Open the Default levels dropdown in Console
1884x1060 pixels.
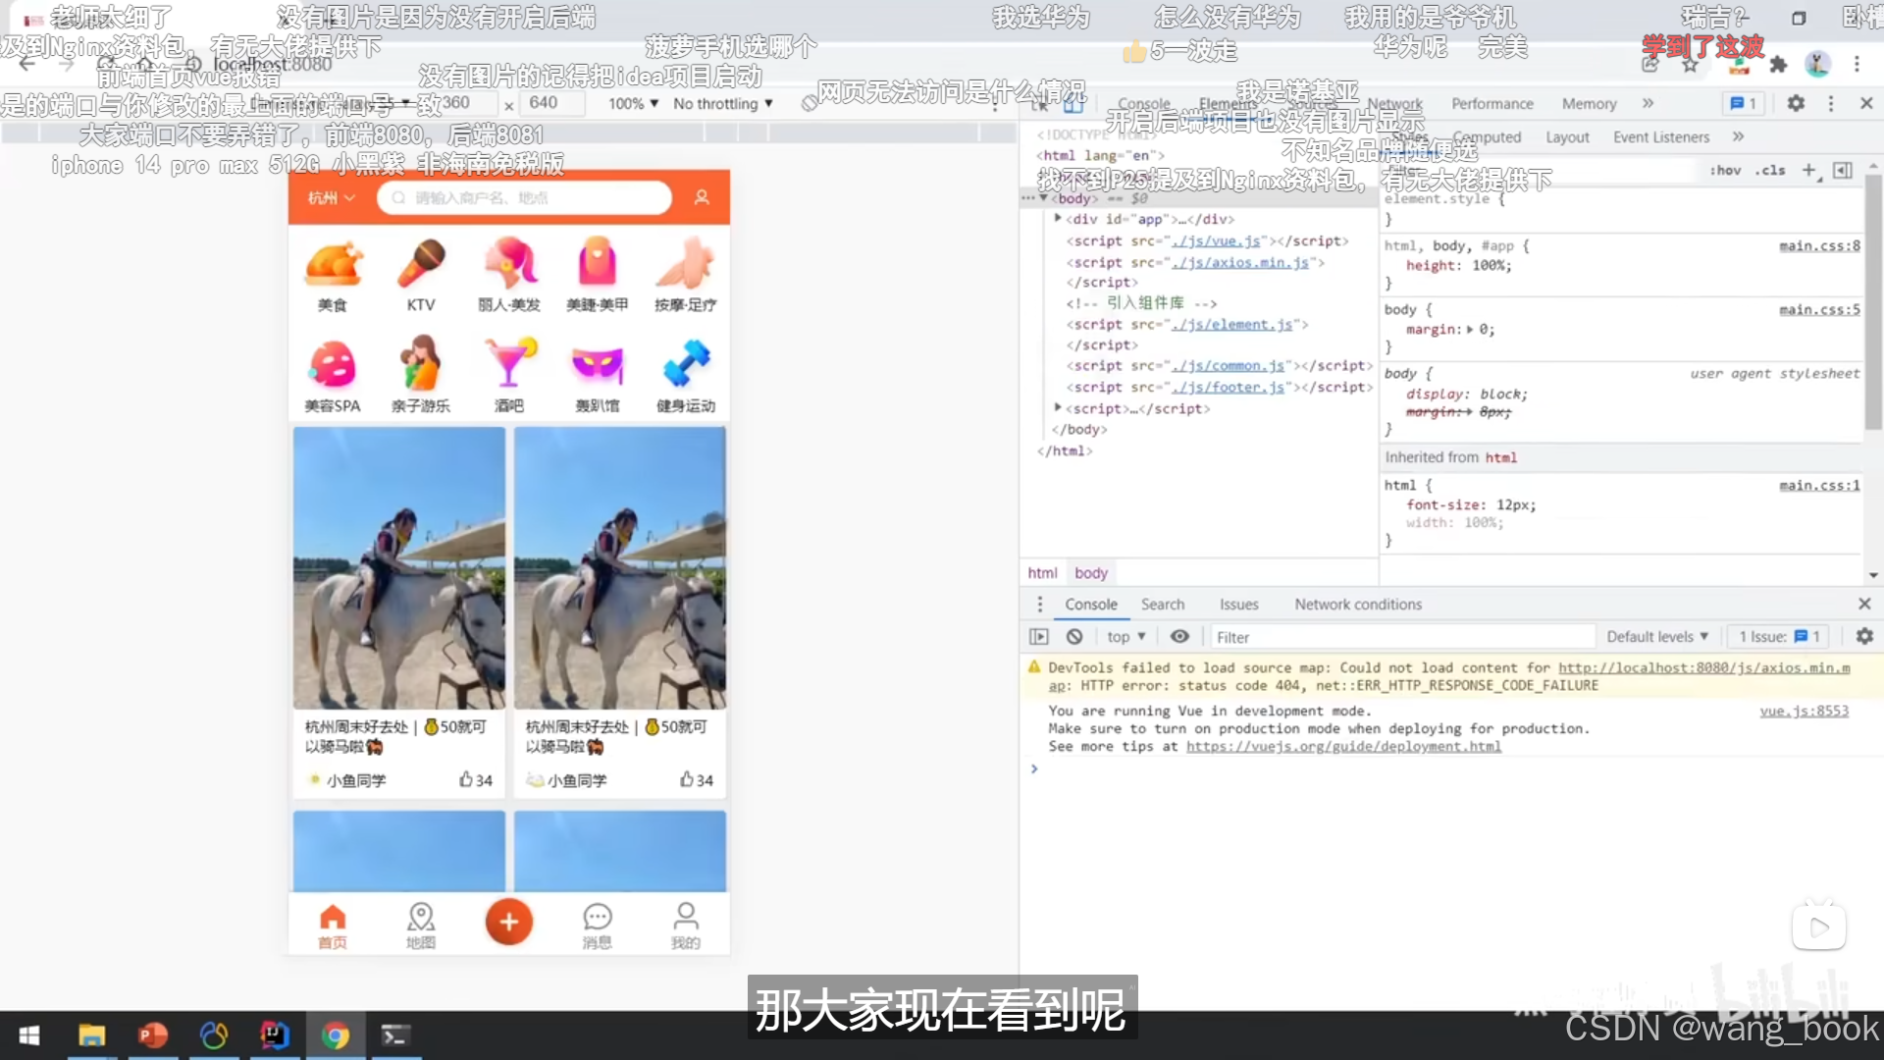pyautogui.click(x=1657, y=636)
